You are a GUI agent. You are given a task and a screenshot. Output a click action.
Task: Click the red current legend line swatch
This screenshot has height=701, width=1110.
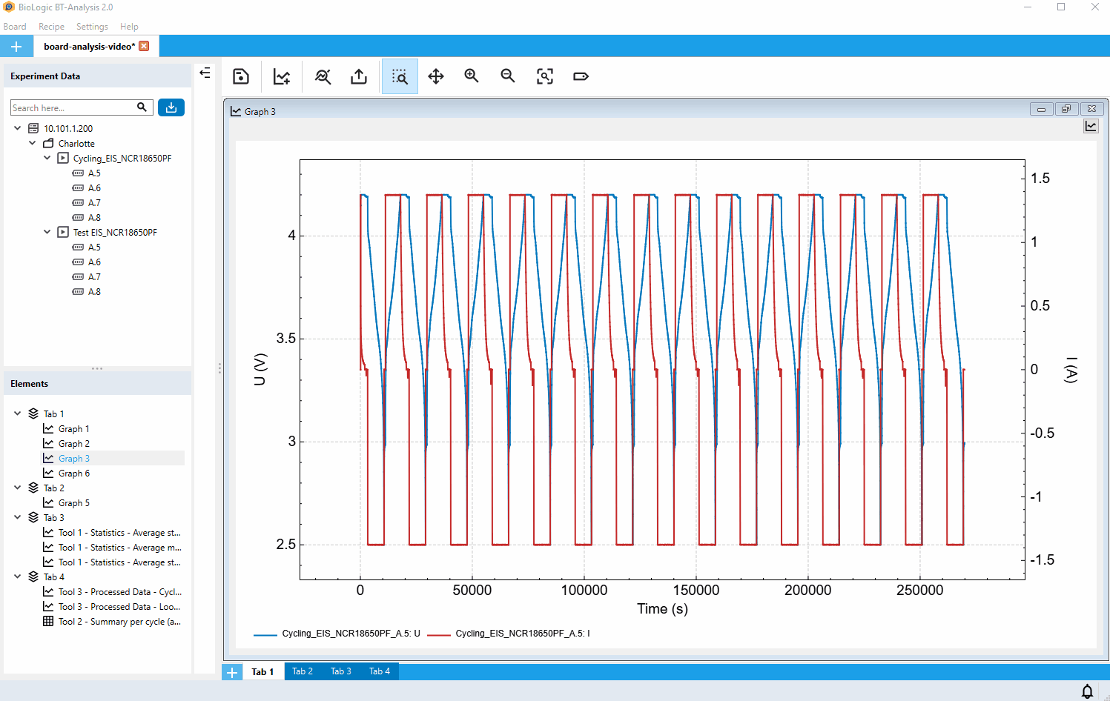pyautogui.click(x=439, y=634)
